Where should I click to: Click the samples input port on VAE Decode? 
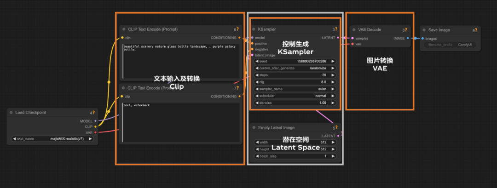[x=353, y=38]
